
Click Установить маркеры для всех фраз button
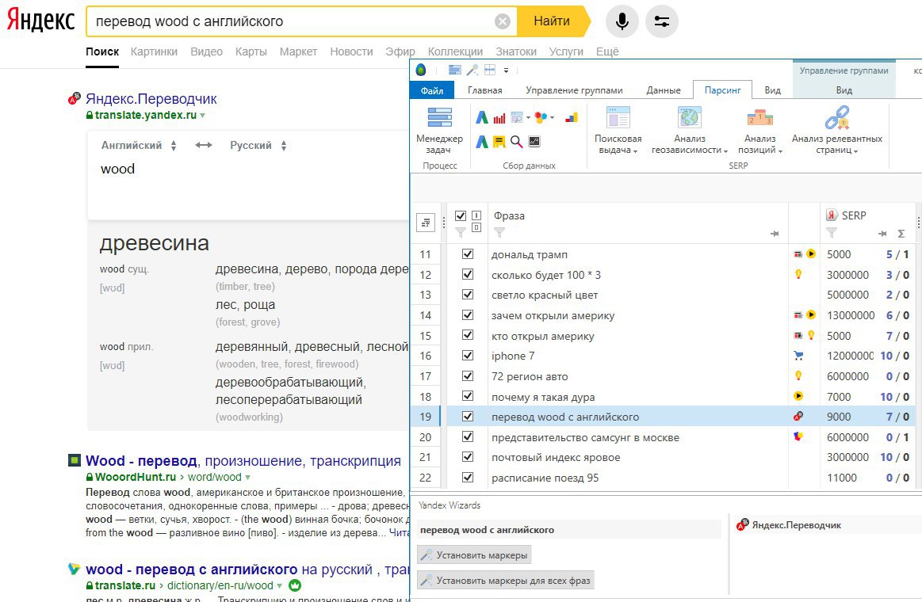(506, 581)
